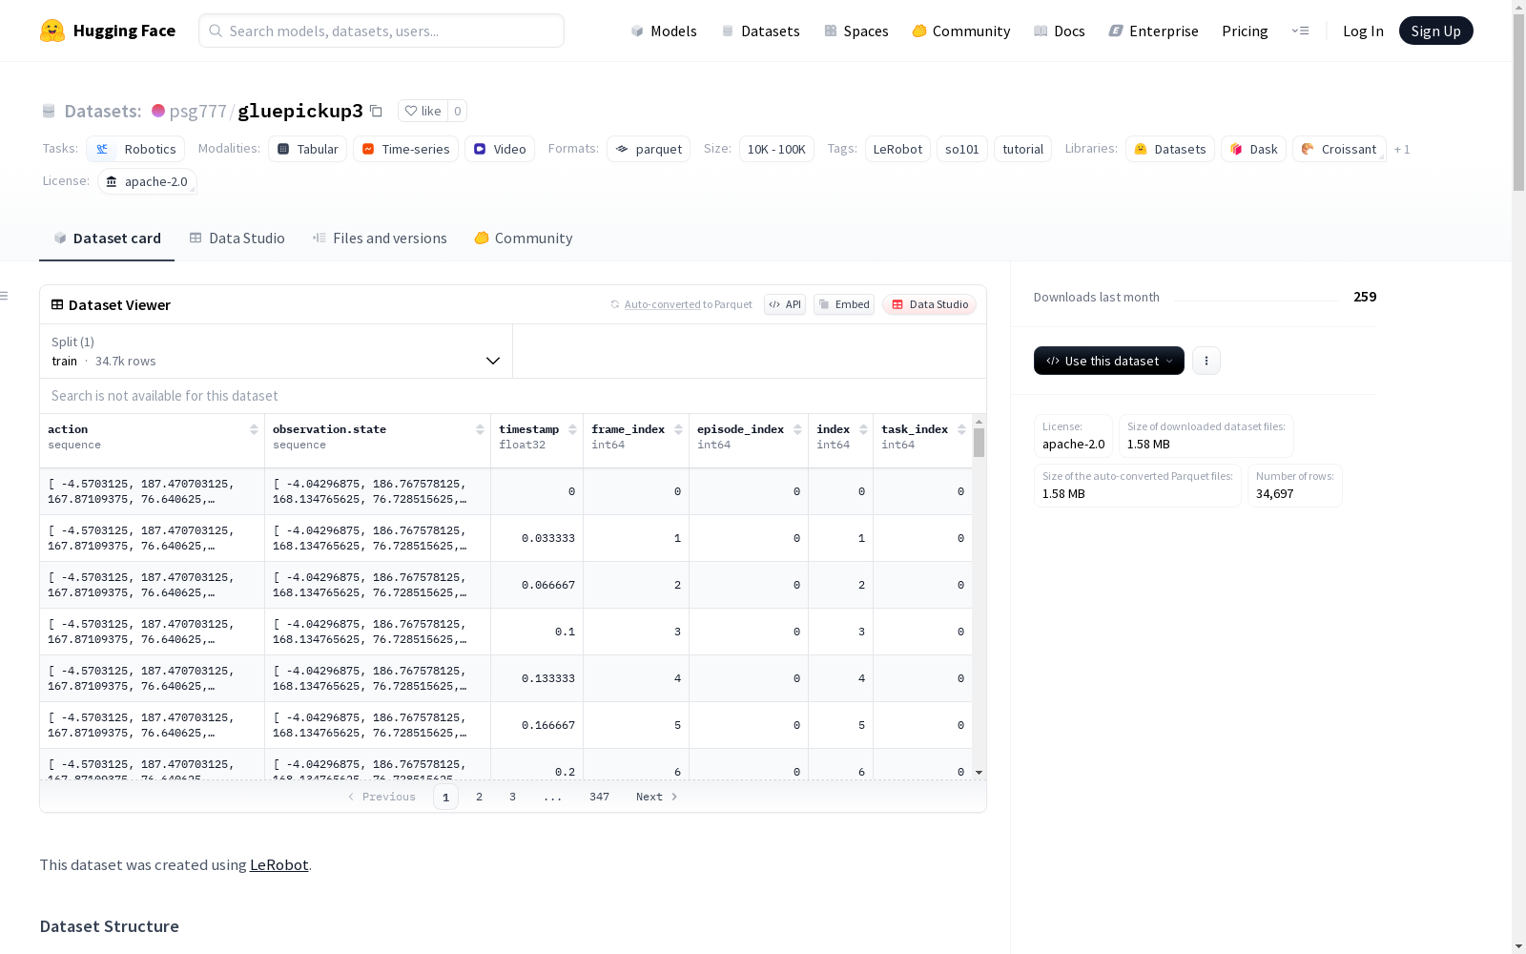The height and width of the screenshot is (954, 1526).
Task: Click the Hugging Face logo icon
Action: coord(52,31)
